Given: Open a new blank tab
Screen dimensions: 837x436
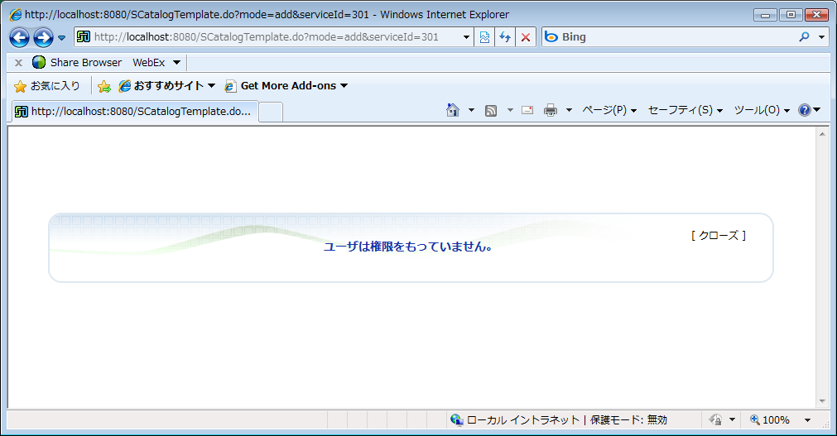Looking at the screenshot, I should click(271, 112).
